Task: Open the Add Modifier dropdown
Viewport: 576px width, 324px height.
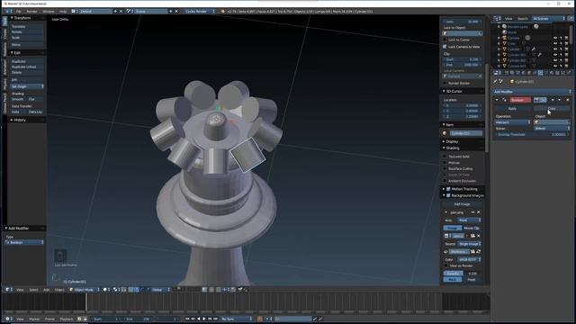Action: (x=532, y=92)
